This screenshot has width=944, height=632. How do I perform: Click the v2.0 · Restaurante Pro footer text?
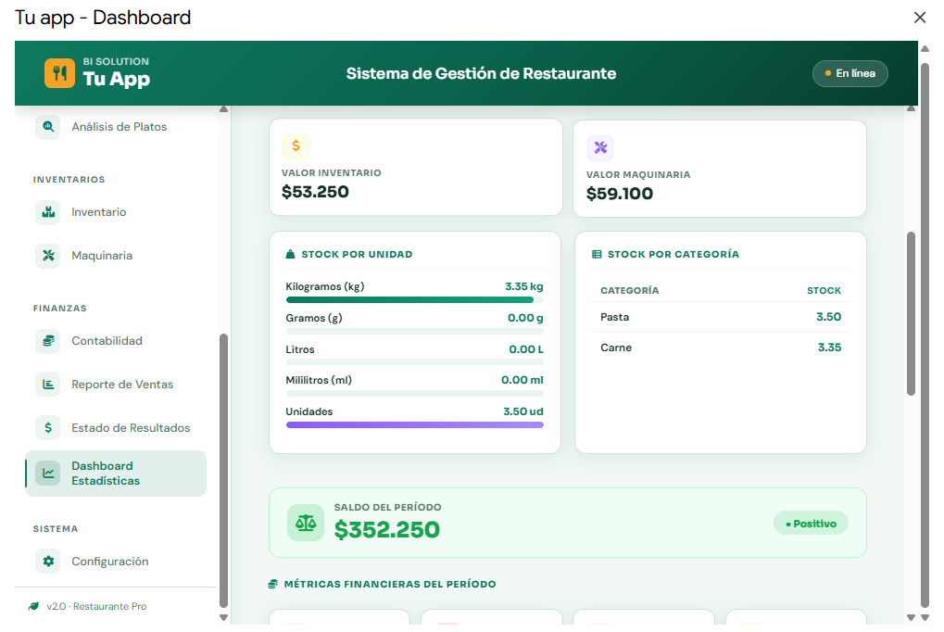pyautogui.click(x=96, y=606)
